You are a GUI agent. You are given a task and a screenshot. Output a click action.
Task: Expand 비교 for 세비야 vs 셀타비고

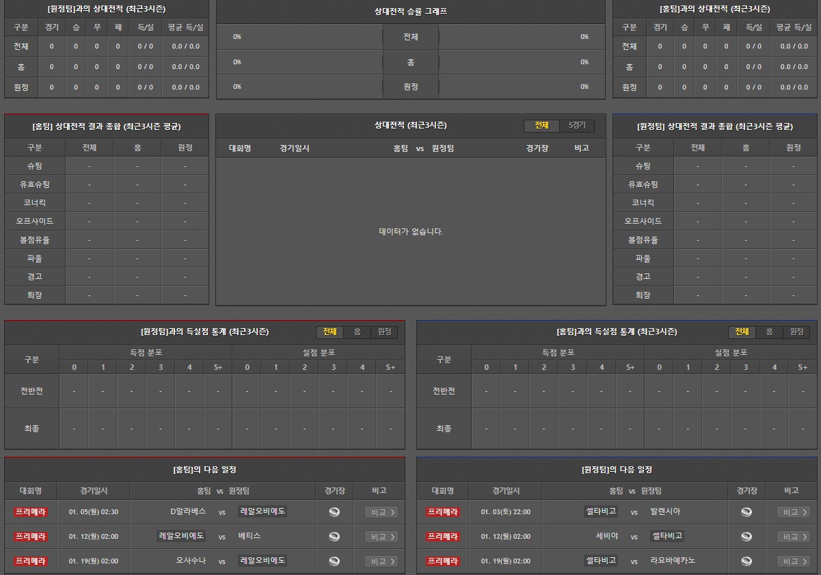point(793,537)
